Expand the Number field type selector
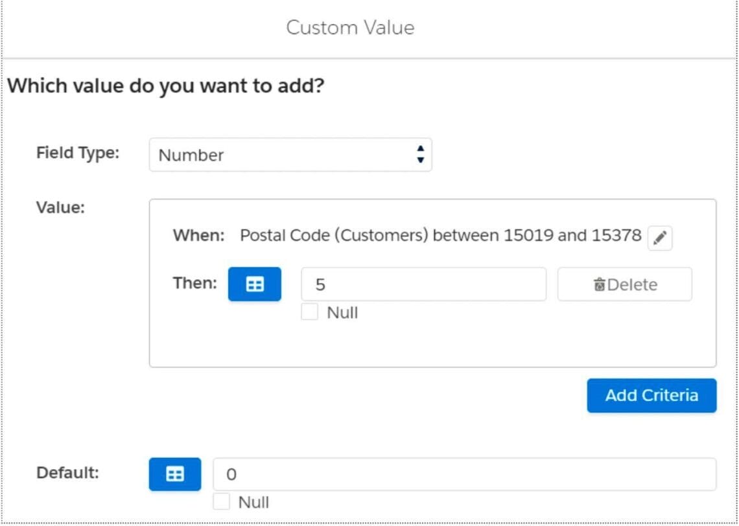Screen dimensions: 739x526 (x=290, y=154)
